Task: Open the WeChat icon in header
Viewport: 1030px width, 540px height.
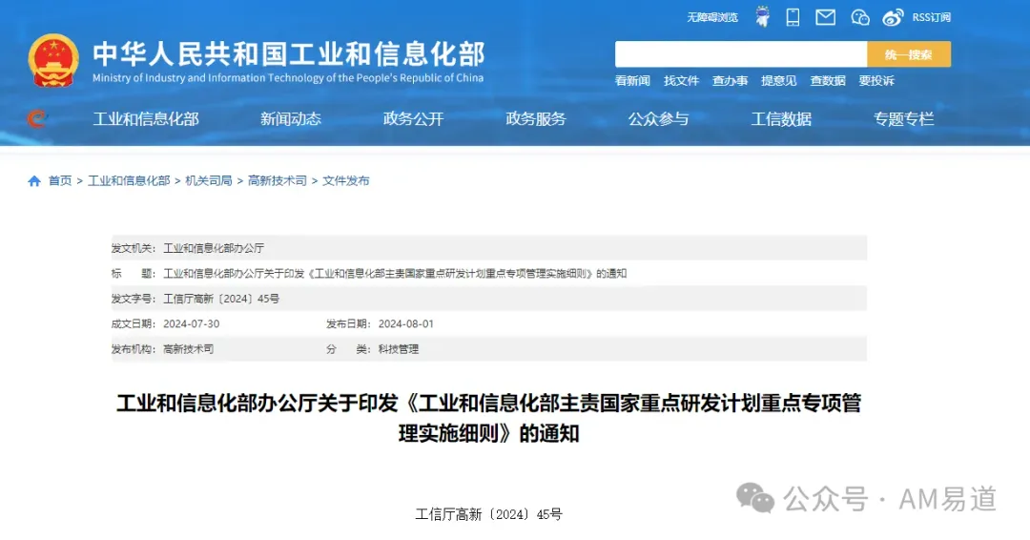Action: coord(860,17)
